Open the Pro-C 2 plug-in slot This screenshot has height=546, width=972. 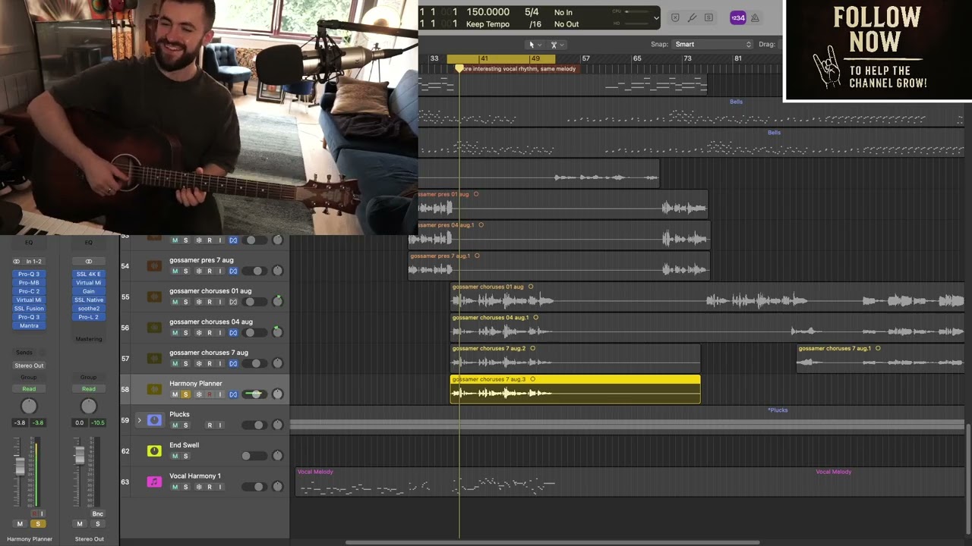pos(29,291)
